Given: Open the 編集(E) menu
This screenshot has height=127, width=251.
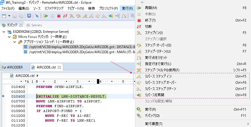Looking at the screenshot, I should [x=24, y=8].
